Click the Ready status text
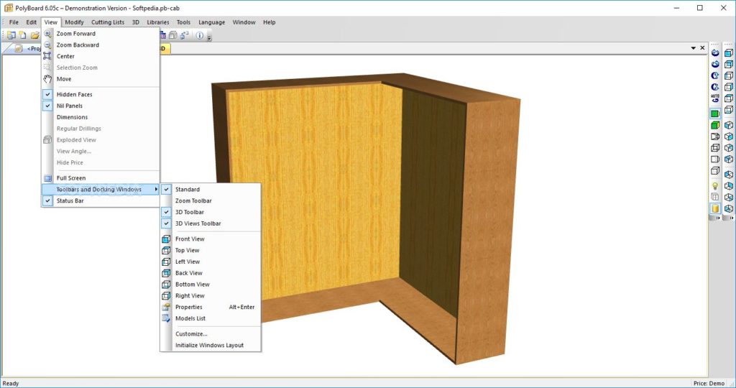This screenshot has height=388, width=736. tap(11, 383)
